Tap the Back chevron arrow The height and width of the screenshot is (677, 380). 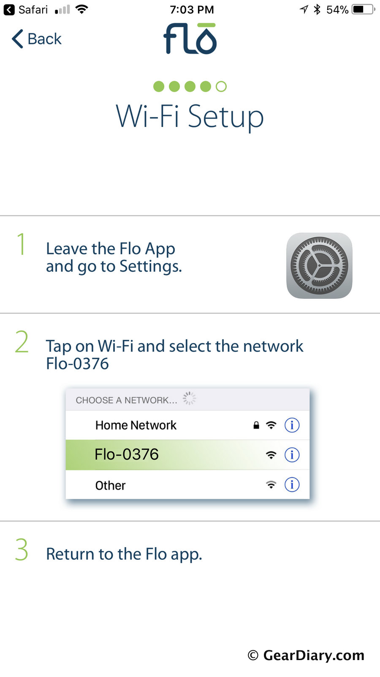17,39
